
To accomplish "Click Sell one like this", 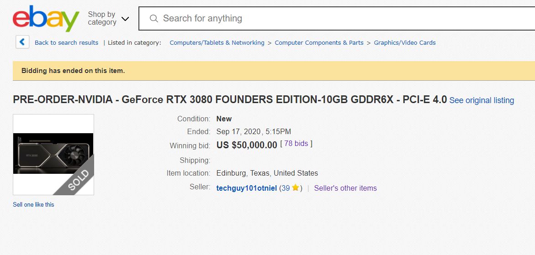I will click(x=33, y=205).
